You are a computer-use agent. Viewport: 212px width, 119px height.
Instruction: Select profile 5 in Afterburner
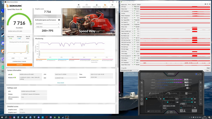coord(201,103)
